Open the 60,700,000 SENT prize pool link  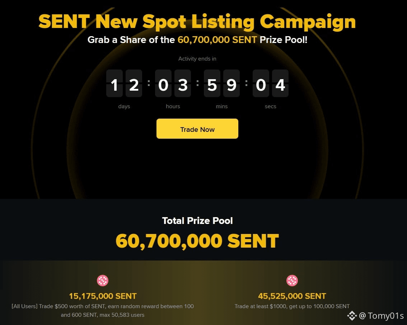click(217, 40)
